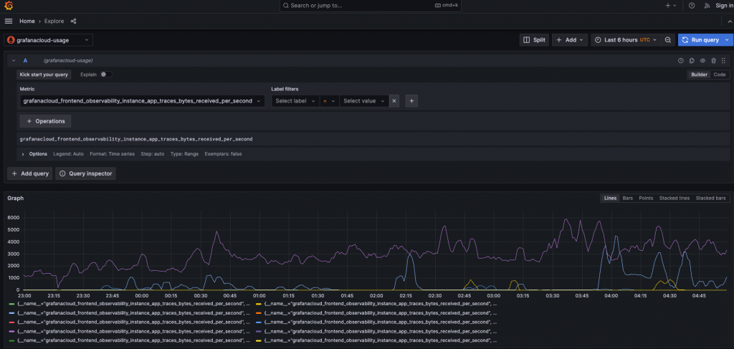Click the drag handle of query A

[724, 60]
